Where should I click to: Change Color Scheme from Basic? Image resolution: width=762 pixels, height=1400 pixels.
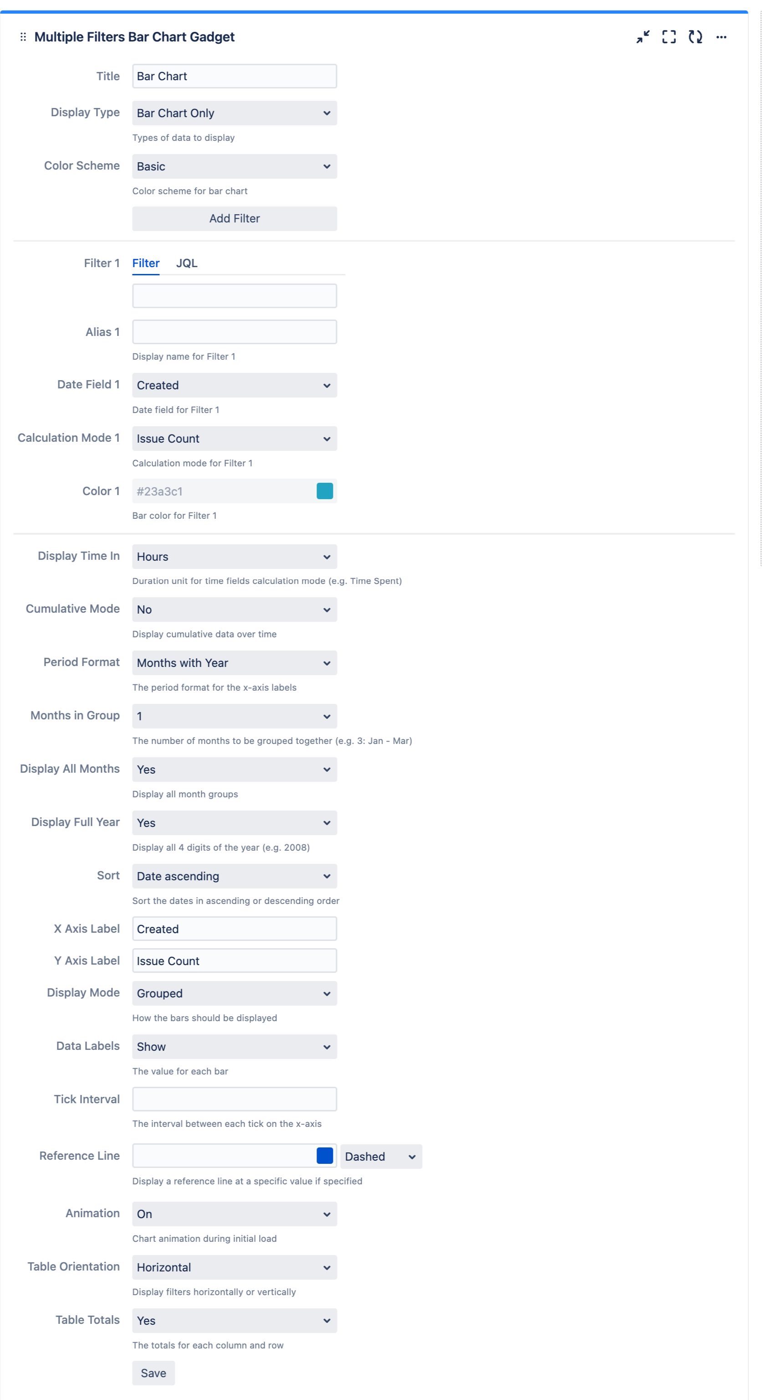234,166
